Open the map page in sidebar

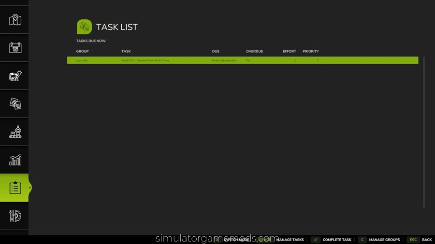tap(15, 20)
